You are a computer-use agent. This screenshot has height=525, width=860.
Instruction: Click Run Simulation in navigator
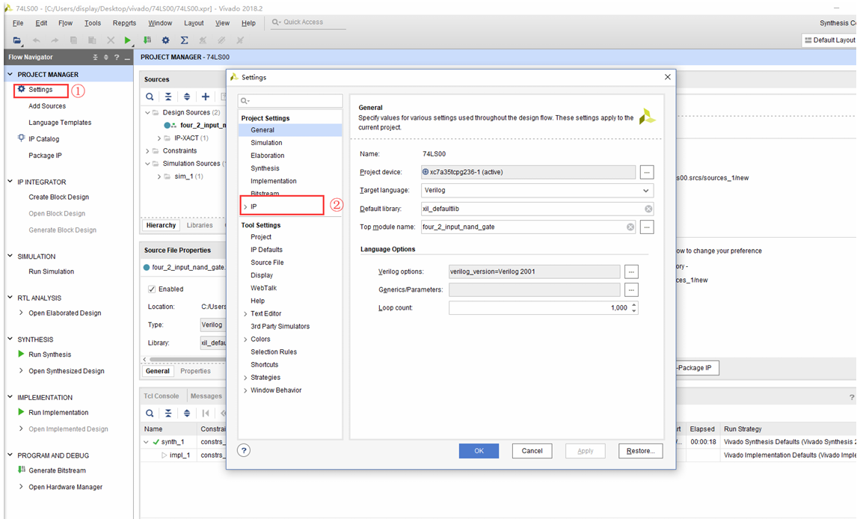click(x=51, y=271)
